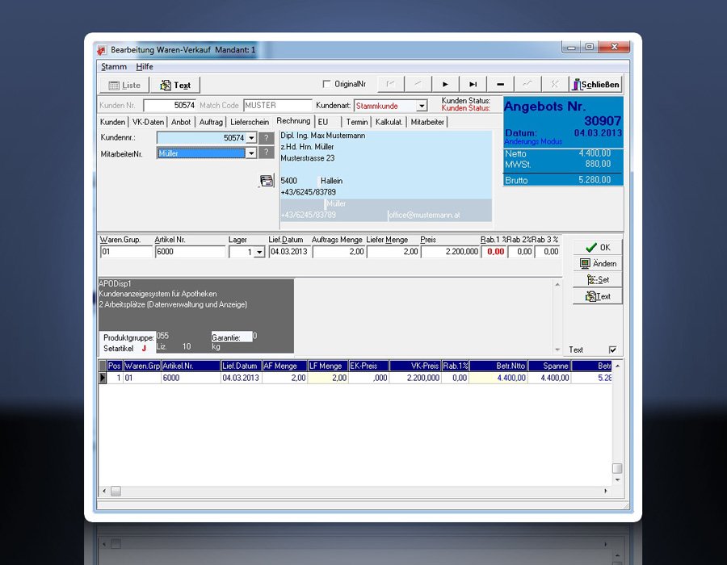The image size is (727, 565).
Task: Click the Auftrags Menge input field
Action: click(338, 252)
